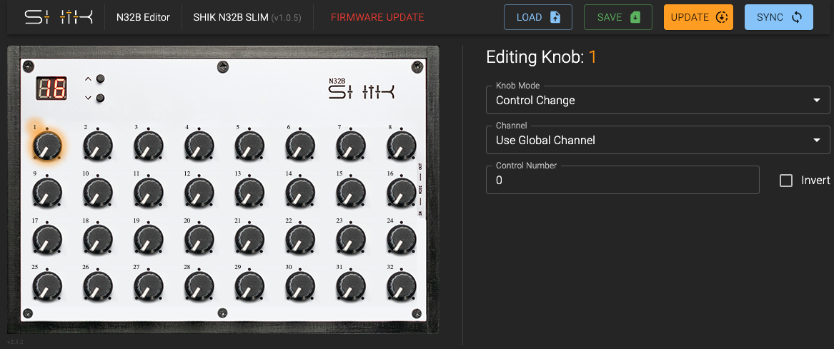
Task: Select knob 11 on the device
Action: point(149,192)
